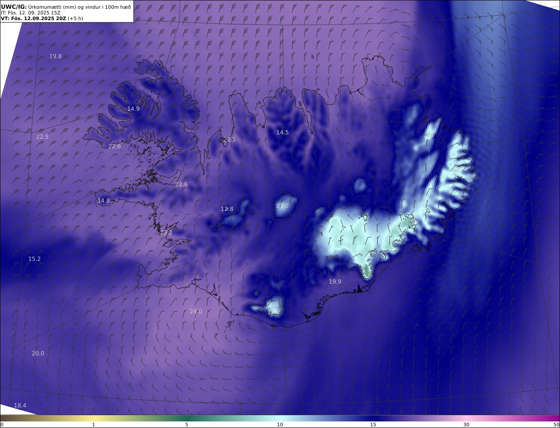Click the 19.8 value label
This screenshot has height=428, width=560.
click(56, 56)
